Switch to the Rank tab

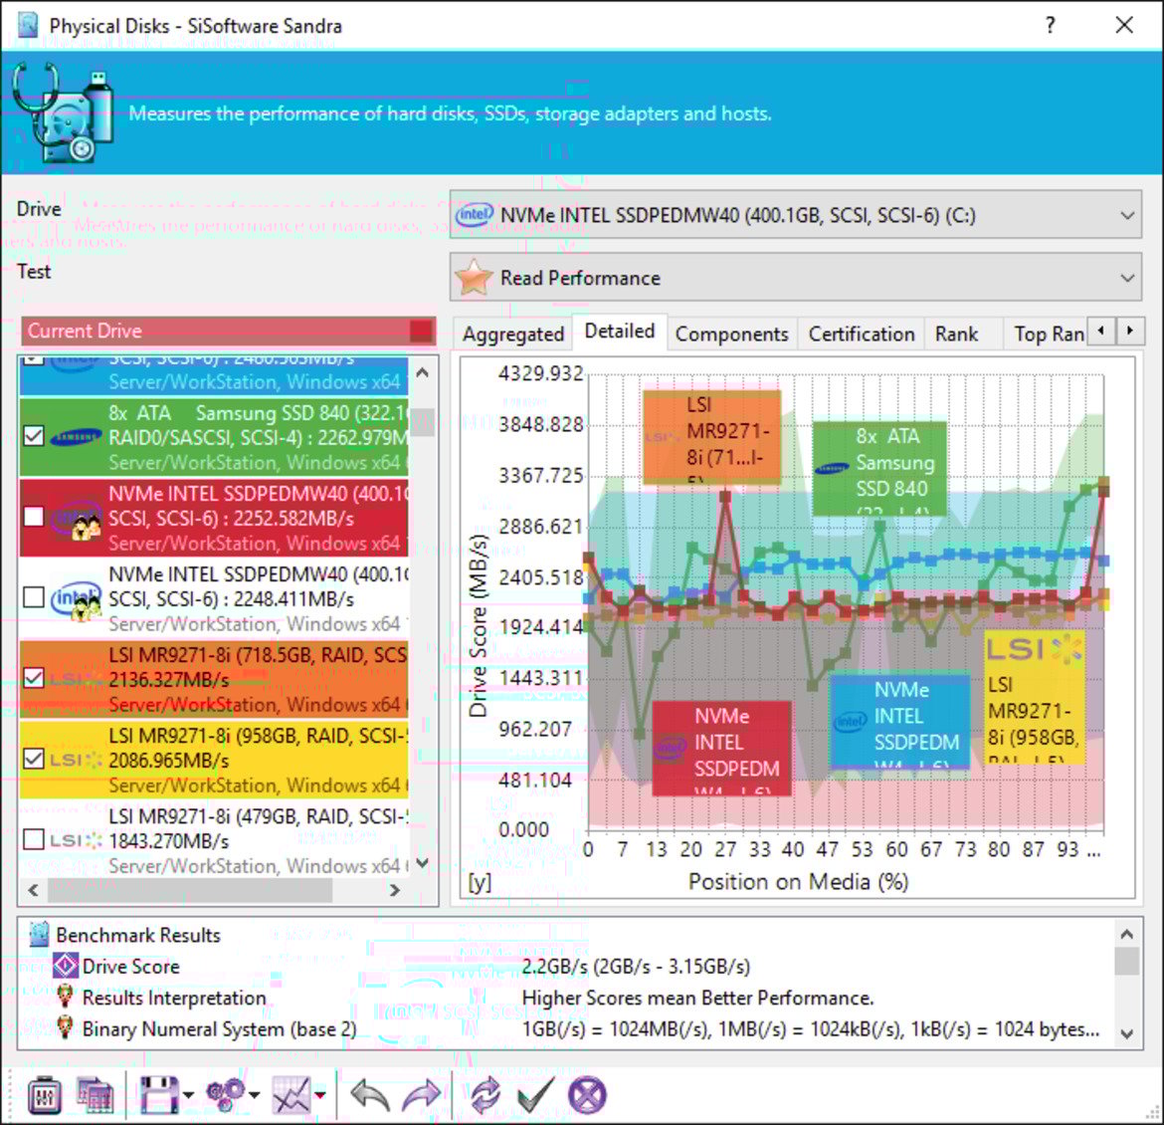[956, 335]
